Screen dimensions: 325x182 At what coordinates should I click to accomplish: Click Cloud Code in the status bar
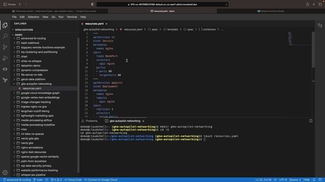tap(73, 180)
